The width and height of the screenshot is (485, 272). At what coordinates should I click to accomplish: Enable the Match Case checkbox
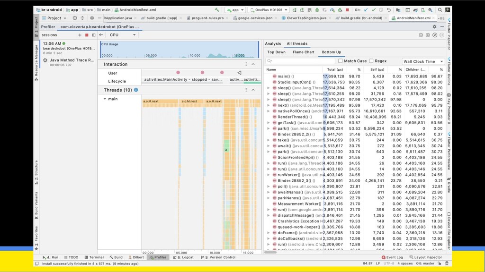point(340,61)
